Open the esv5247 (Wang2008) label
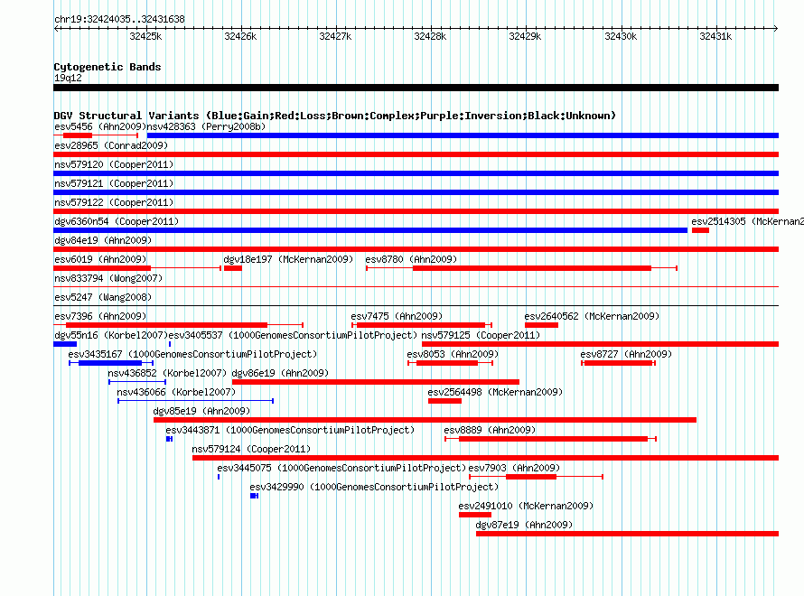Image resolution: width=804 pixels, height=596 pixels. (x=103, y=297)
